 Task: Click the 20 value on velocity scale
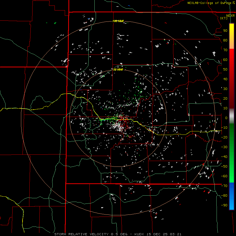(x=225, y=99)
